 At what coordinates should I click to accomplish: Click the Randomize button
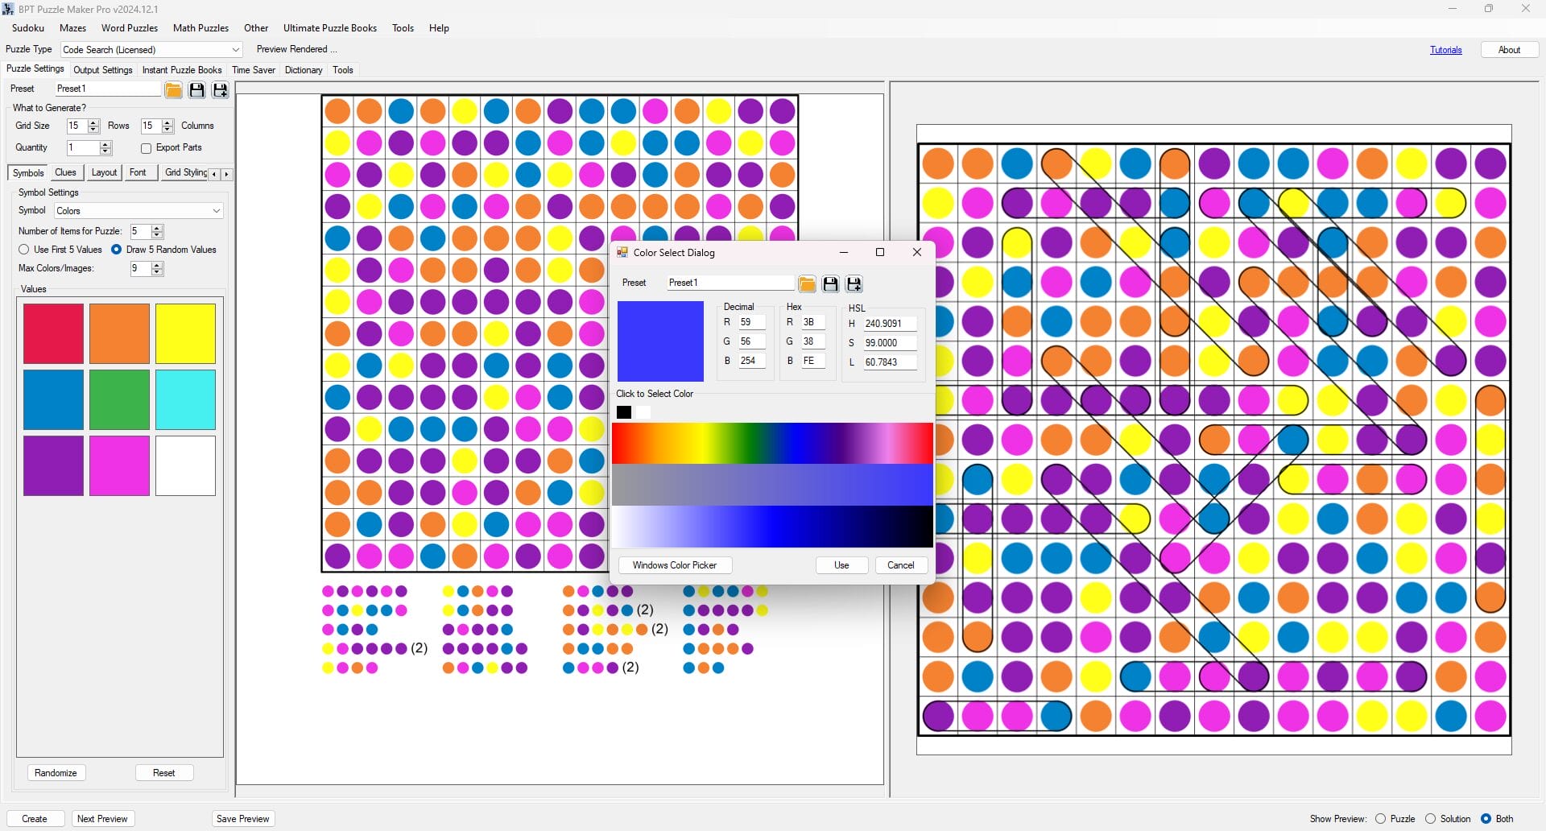point(56,772)
